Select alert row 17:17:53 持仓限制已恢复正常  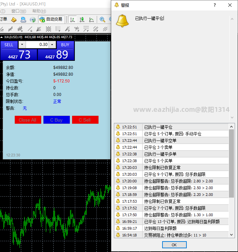172,201
